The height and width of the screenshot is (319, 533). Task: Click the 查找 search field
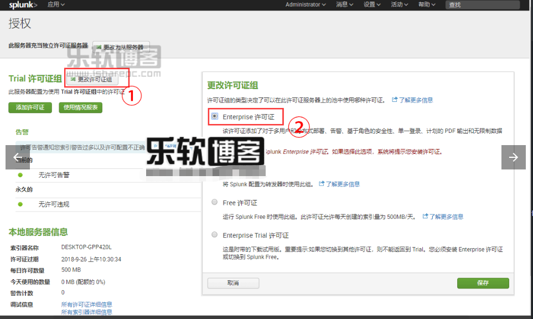tap(482, 5)
